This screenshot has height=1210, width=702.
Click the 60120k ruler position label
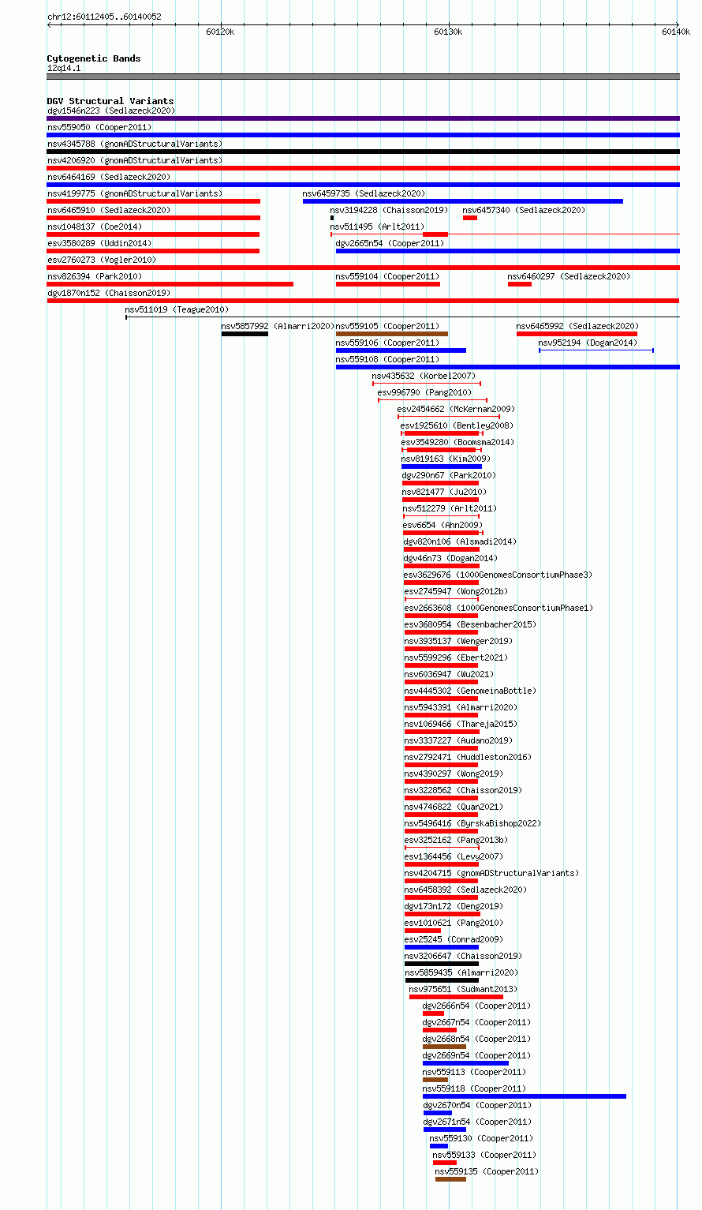[220, 32]
